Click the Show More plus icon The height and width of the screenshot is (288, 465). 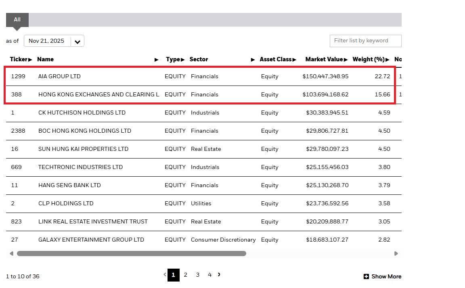(x=366, y=277)
